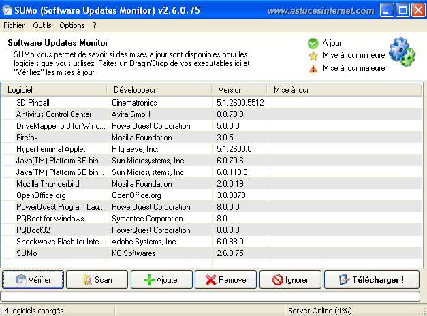Click the SUMo title bar application icon
The image size is (427, 316).
click(7, 10)
